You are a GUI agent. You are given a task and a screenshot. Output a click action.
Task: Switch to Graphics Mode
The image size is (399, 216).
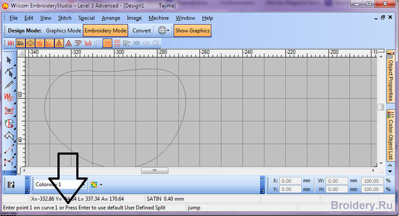pos(63,30)
